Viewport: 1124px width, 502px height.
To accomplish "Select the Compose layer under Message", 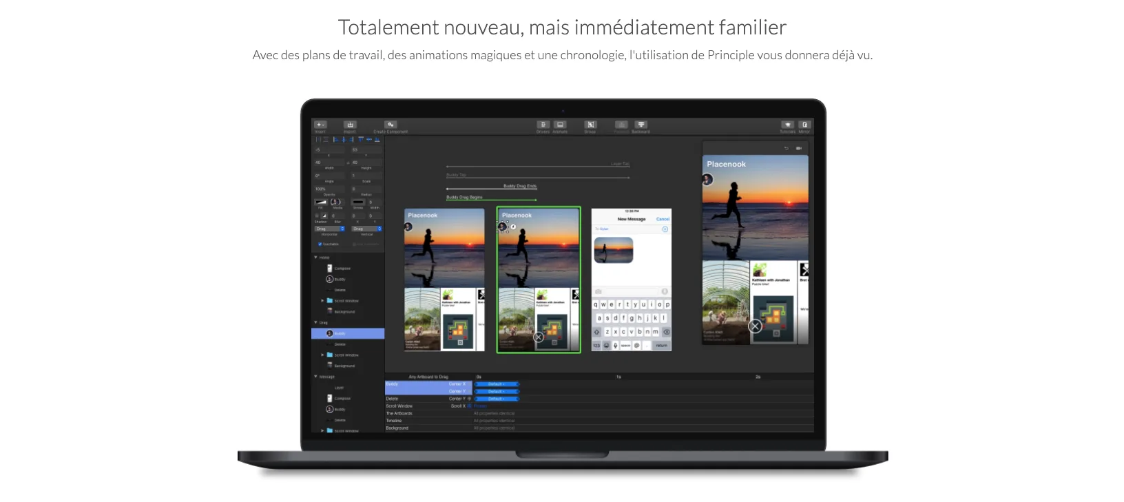I will pyautogui.click(x=348, y=399).
